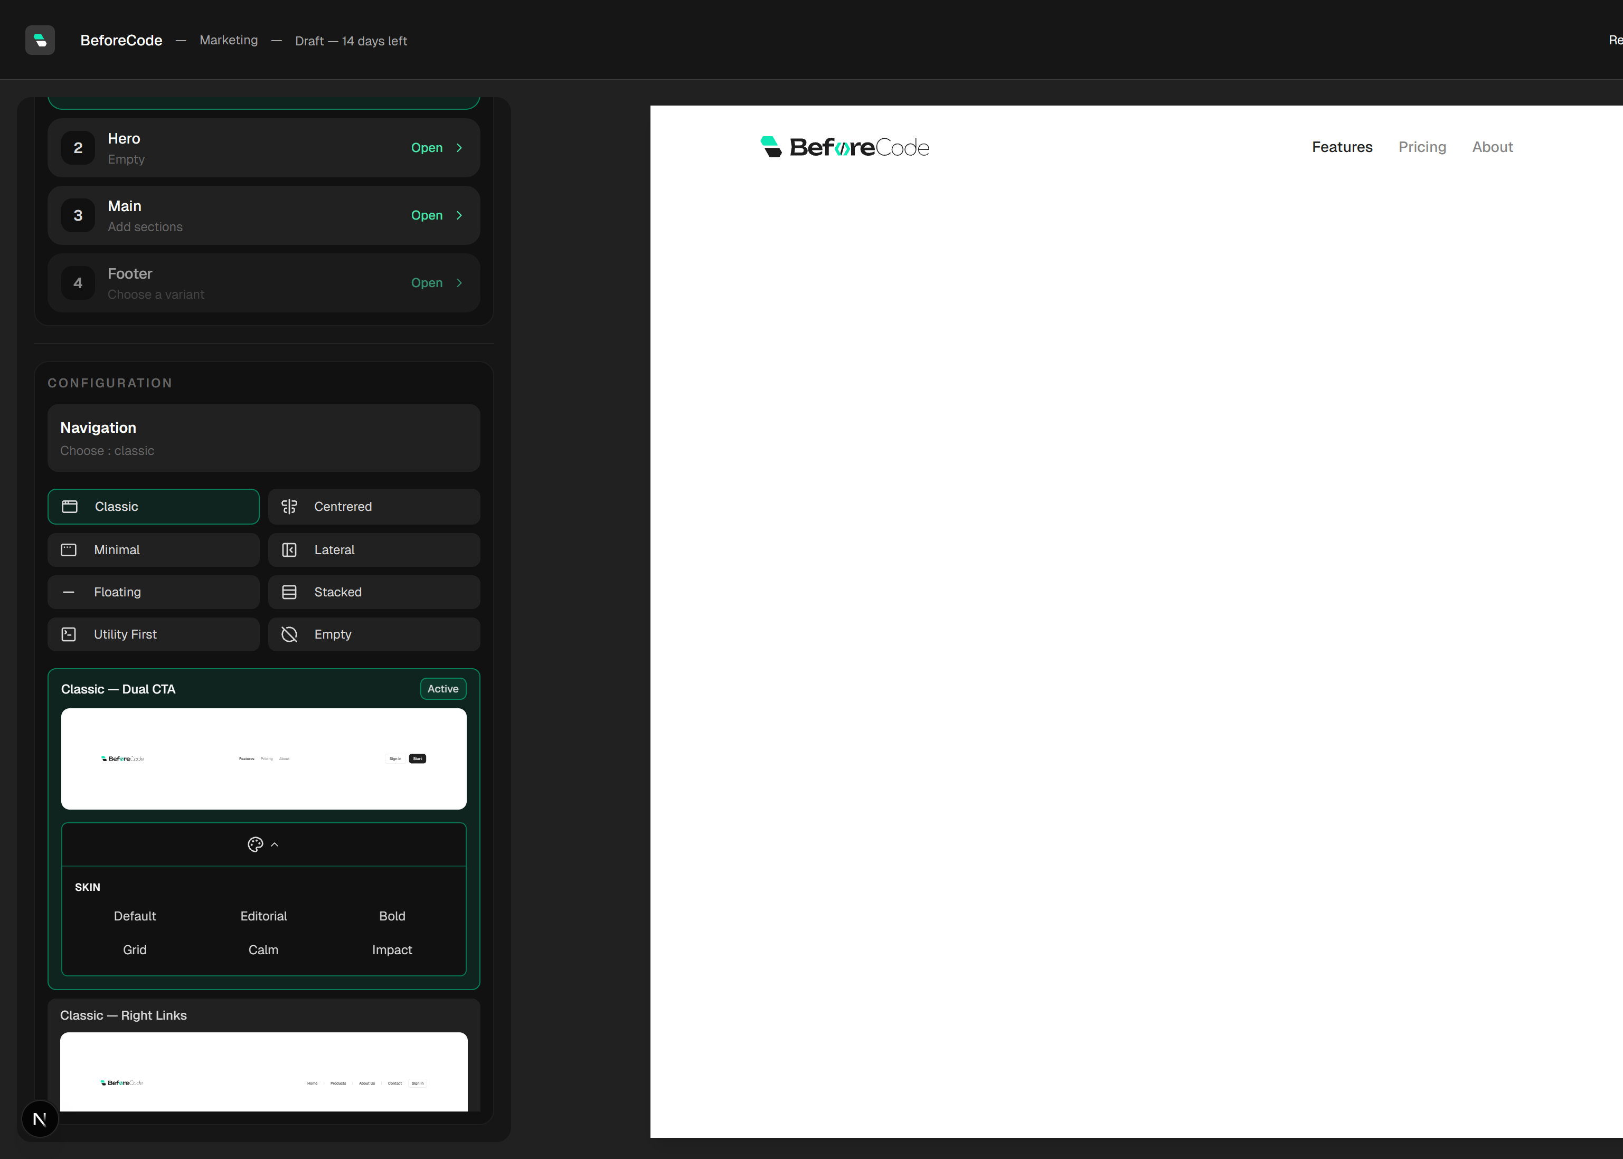Screen dimensions: 1623x1159
Task: Expand the Main row chevron
Action: tap(459, 215)
